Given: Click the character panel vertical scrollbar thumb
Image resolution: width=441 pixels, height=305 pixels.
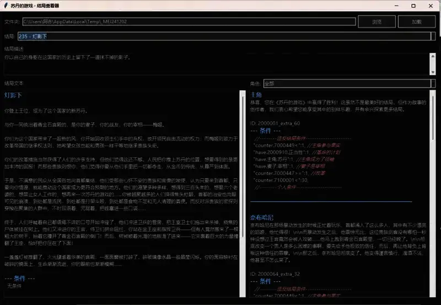Looking at the screenshot, I should click(433, 117).
